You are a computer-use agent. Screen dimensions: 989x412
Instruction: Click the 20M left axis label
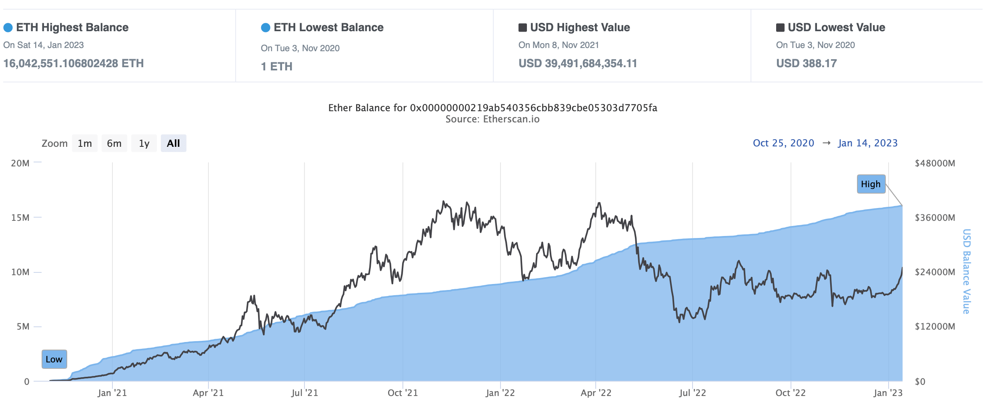20,163
